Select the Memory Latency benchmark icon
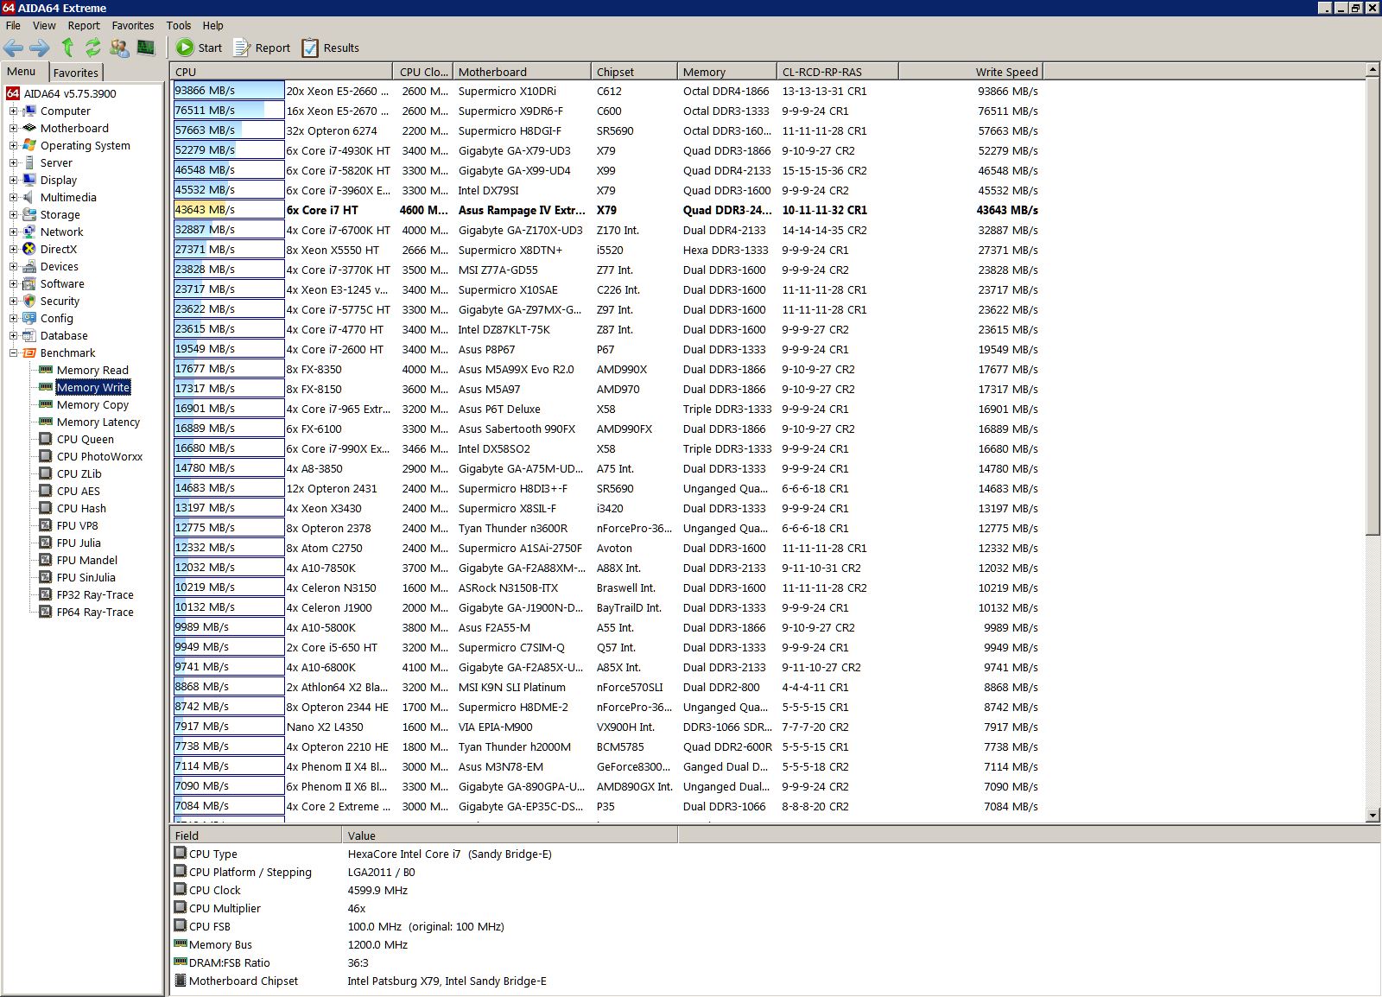 [x=46, y=422]
